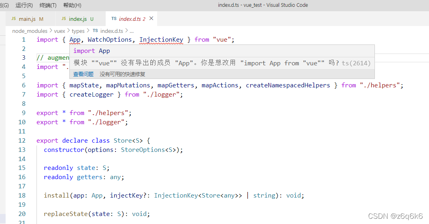
Task: Click index.d.ts breadcrumb item
Action: click(111, 31)
